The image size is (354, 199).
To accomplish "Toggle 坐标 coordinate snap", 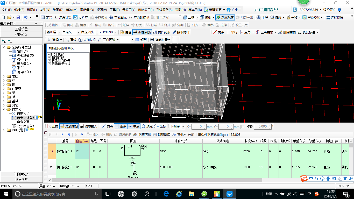I will pos(160,126).
